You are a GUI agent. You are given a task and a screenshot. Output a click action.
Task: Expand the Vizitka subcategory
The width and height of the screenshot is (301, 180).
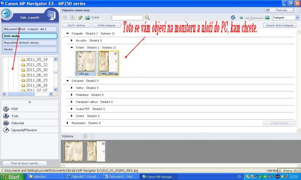coord(71,88)
